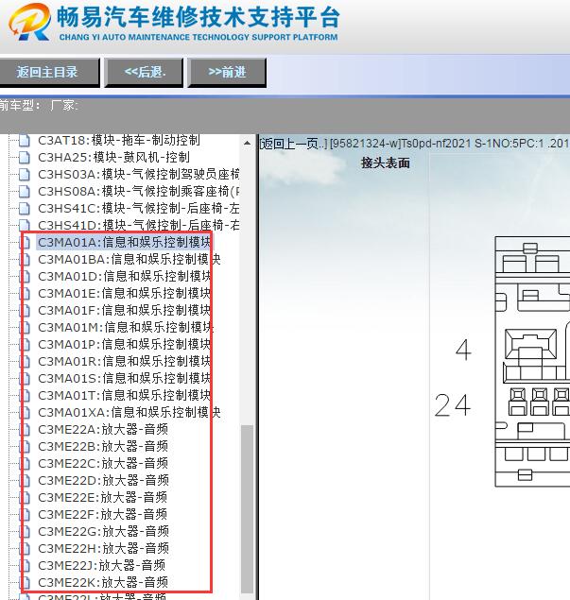The width and height of the screenshot is (570, 600).
Task: Click the document icon beside C3MA01F
Action: click(x=26, y=310)
